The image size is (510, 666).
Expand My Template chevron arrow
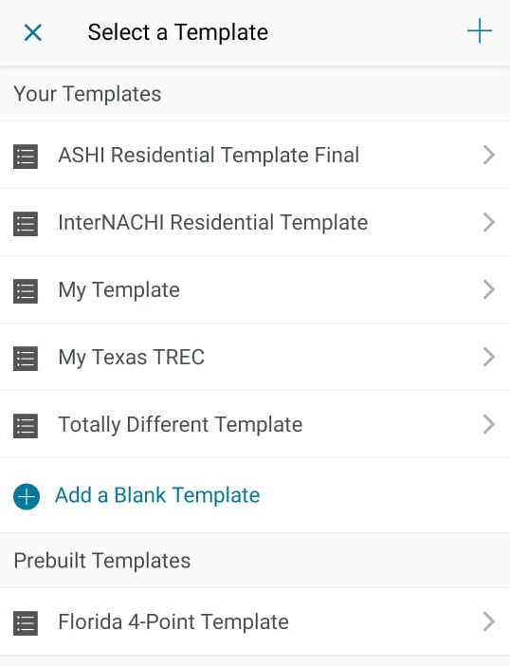tap(489, 289)
